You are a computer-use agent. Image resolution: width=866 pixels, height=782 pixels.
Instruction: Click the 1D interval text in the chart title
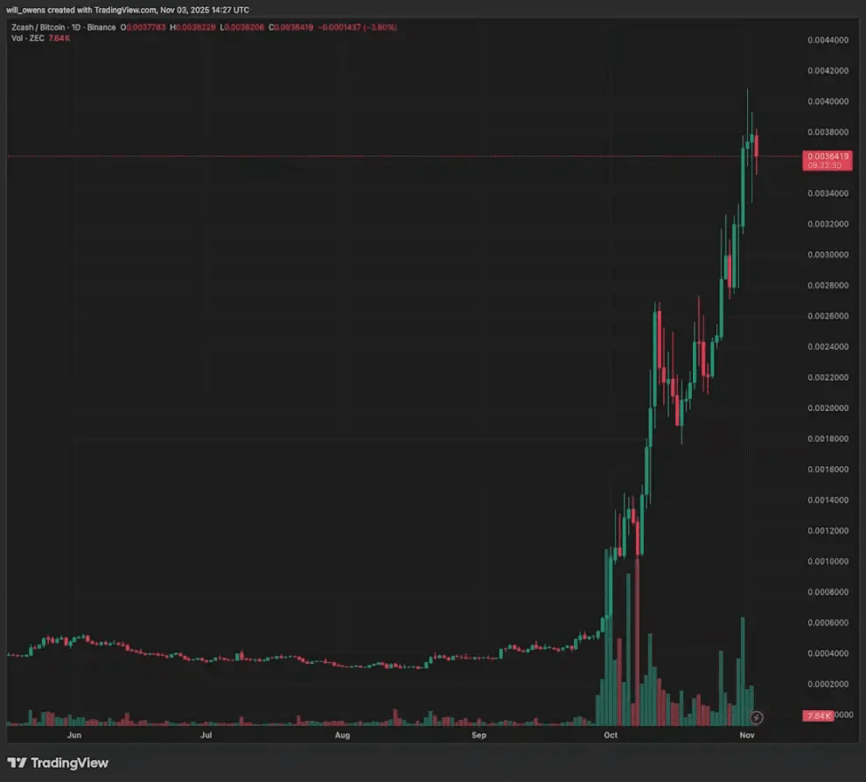click(x=75, y=27)
